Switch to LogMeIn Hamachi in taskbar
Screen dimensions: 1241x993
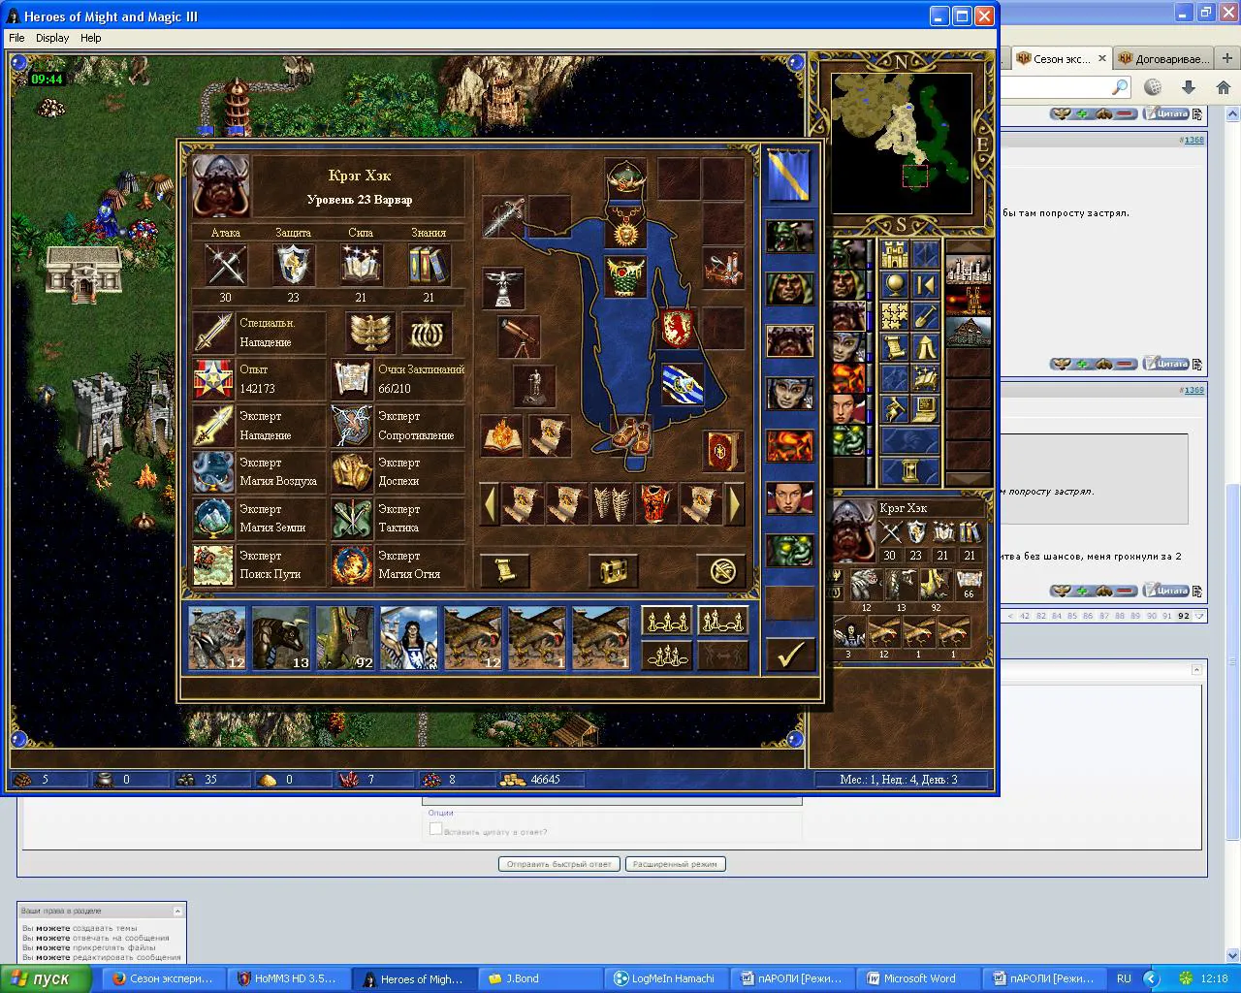667,978
